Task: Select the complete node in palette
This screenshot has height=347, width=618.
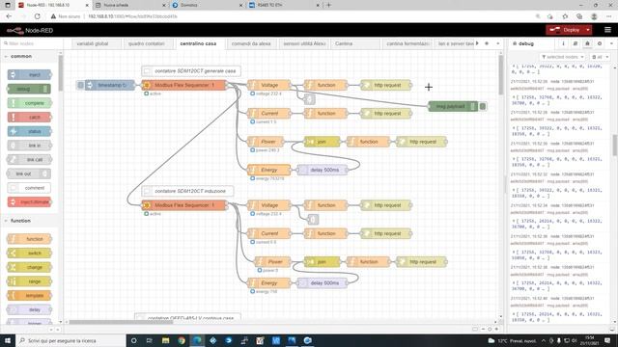Action: point(30,103)
